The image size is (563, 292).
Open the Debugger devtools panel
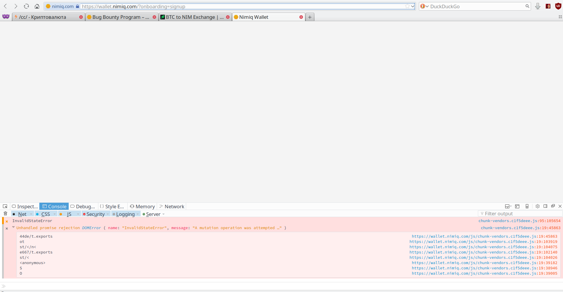click(x=83, y=207)
